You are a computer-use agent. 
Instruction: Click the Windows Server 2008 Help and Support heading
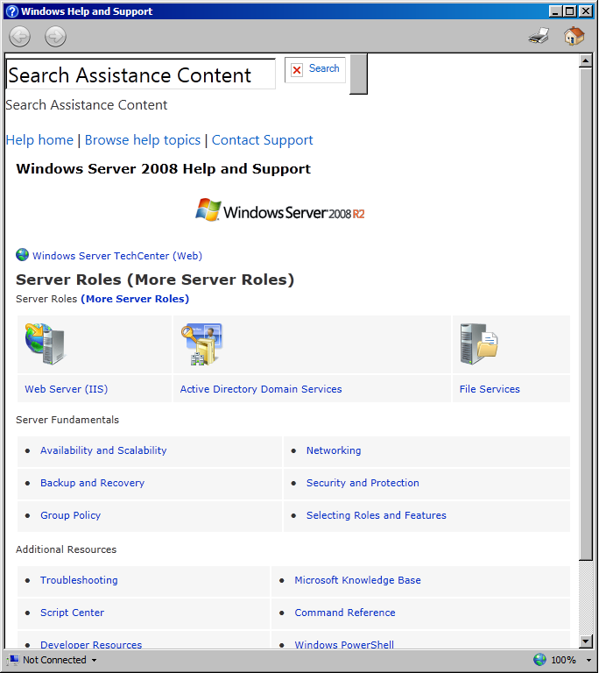pos(163,168)
